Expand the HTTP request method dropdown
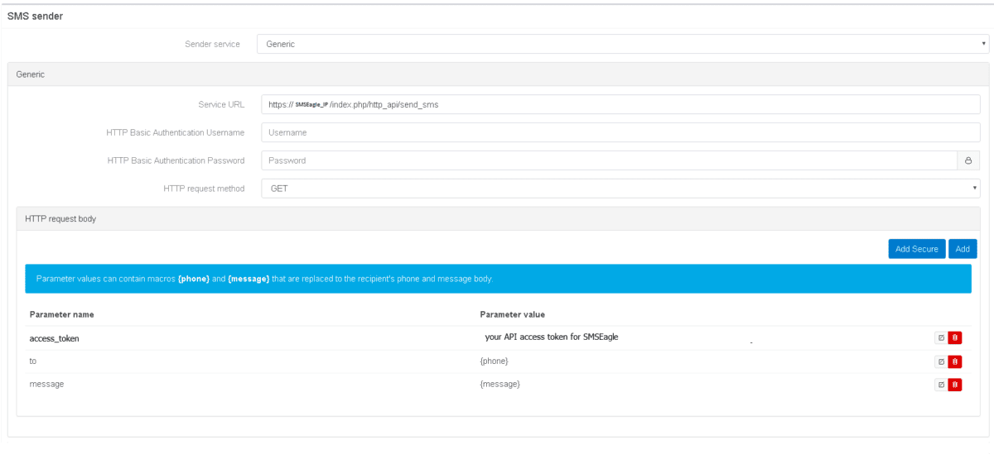994x464 pixels. pos(620,189)
